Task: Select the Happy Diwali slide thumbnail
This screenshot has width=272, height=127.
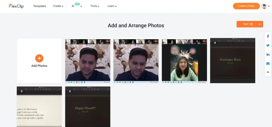Action: (88, 107)
